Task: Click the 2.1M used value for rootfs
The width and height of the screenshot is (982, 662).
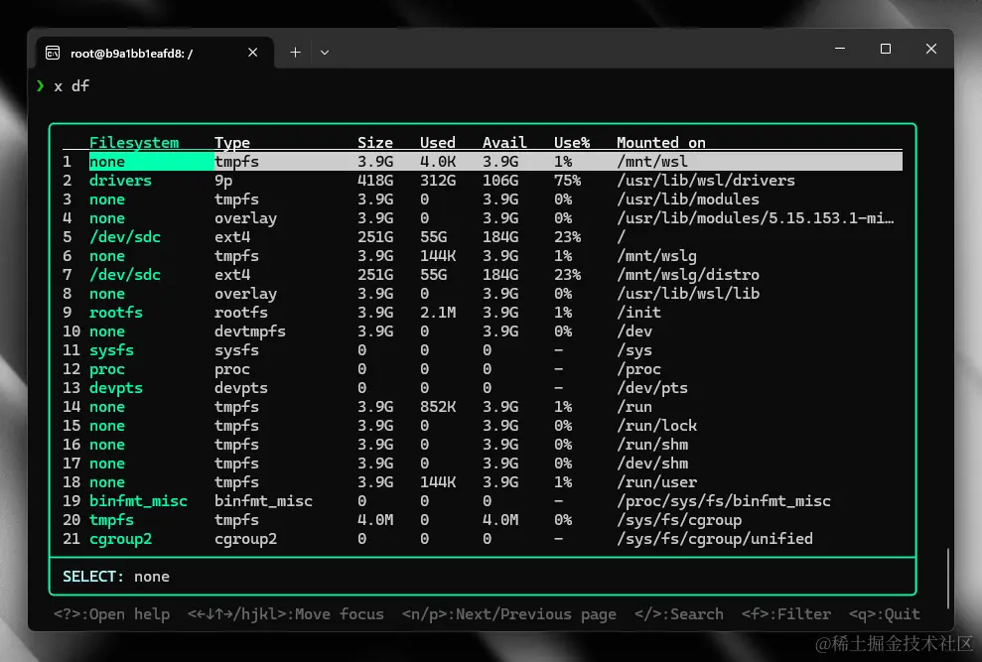Action: click(x=438, y=312)
